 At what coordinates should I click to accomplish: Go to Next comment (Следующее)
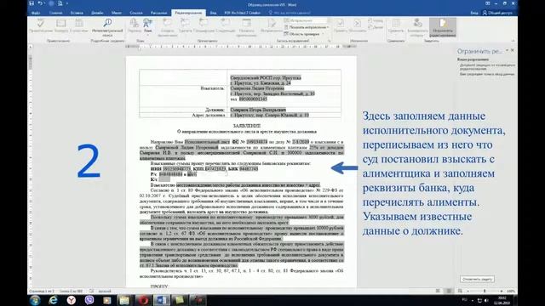[225, 26]
